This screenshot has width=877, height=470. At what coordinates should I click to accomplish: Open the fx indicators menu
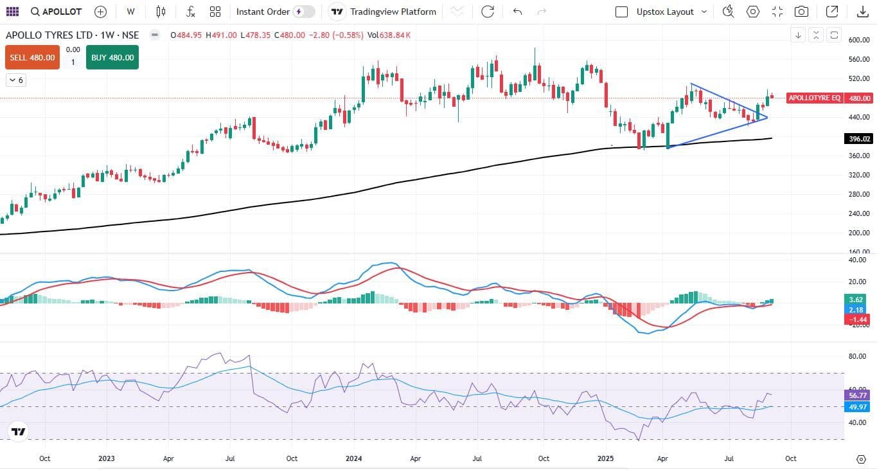click(x=190, y=12)
